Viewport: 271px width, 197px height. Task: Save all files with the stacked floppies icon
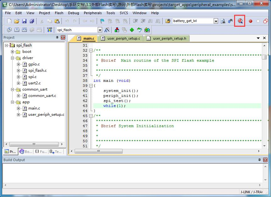point(32,21)
